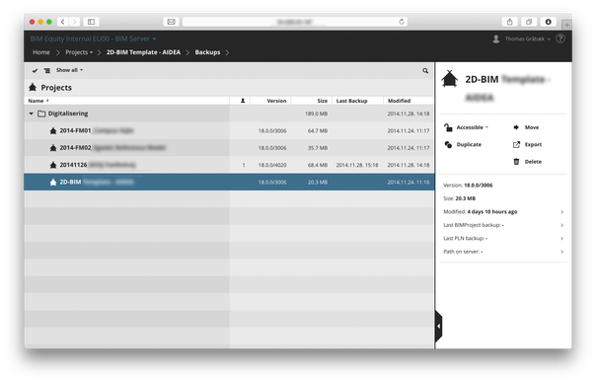Show all tabs with the tabs icon

[529, 22]
